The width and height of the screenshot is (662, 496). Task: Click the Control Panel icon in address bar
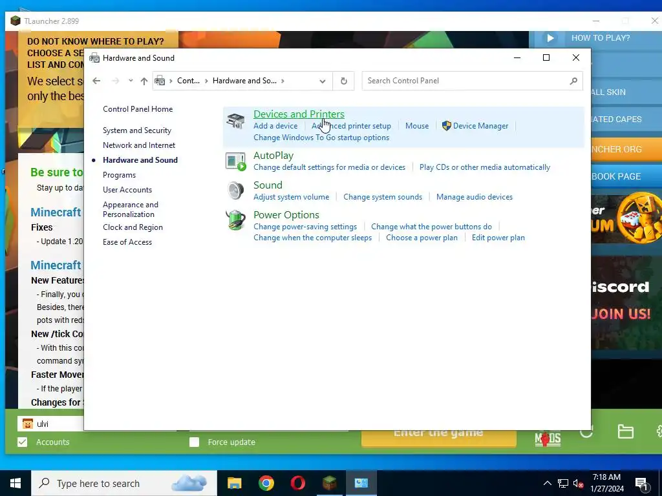[160, 81]
